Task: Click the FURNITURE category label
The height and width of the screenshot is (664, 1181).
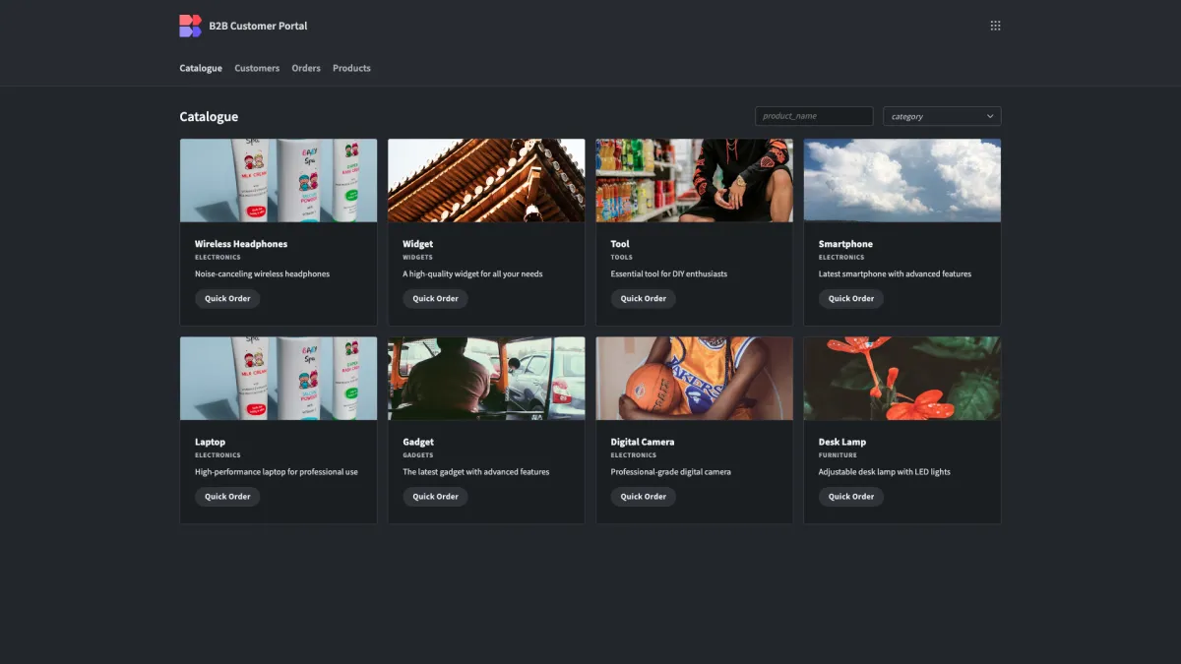Action: pos(838,455)
